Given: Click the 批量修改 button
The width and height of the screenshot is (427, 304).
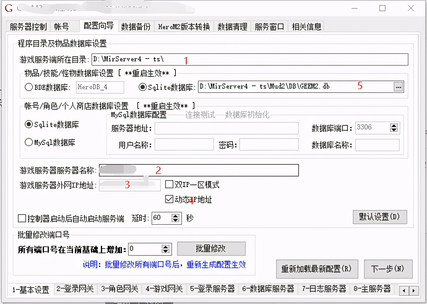Looking at the screenshot, I should point(211,248).
